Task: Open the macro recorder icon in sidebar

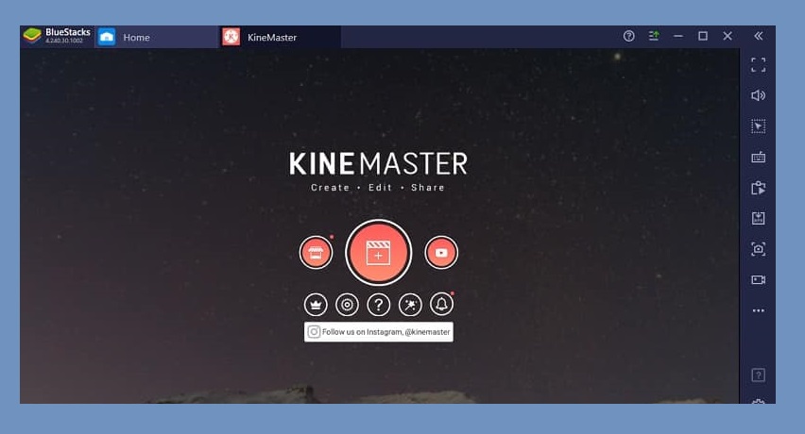Action: tap(759, 188)
